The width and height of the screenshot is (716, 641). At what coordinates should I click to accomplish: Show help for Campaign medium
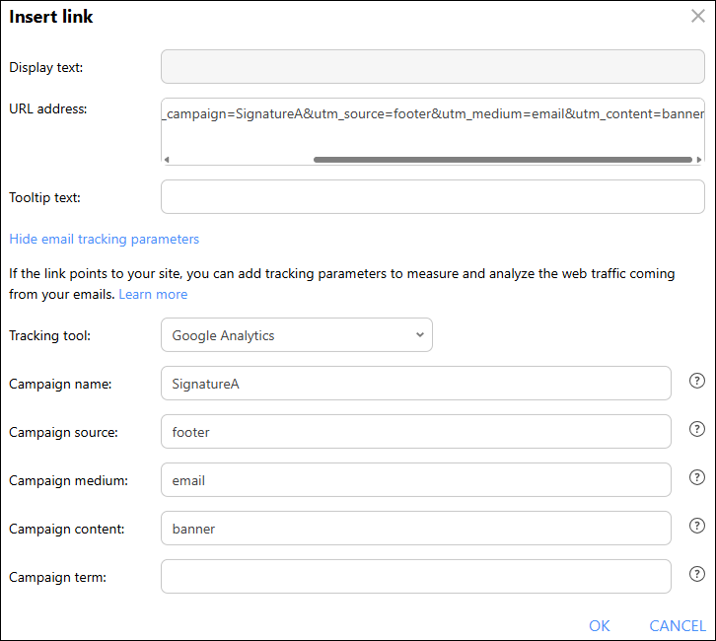pos(697,477)
